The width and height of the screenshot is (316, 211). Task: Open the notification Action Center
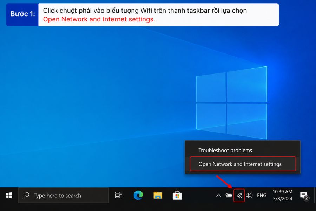coord(304,196)
